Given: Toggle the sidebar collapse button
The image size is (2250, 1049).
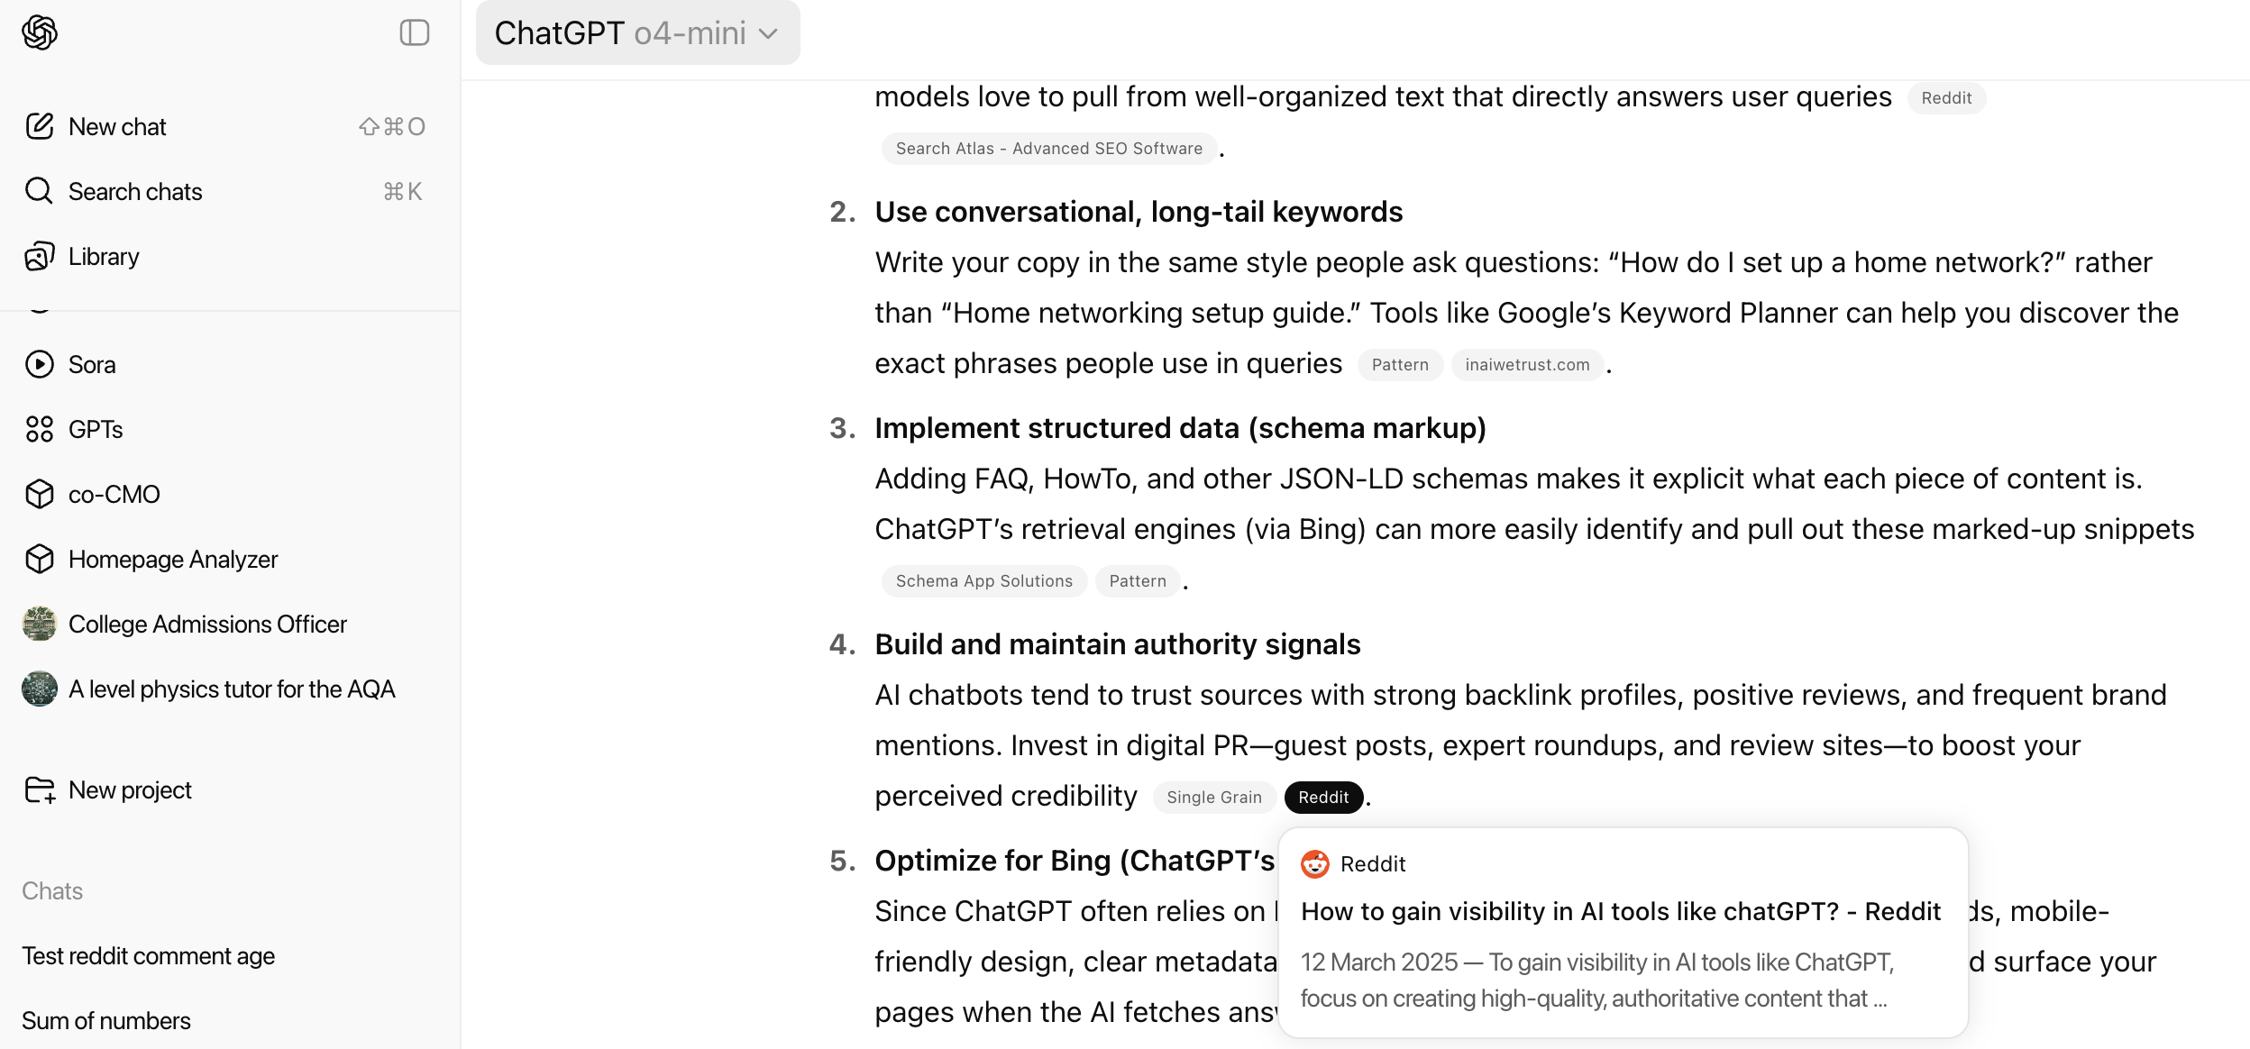Looking at the screenshot, I should (x=415, y=33).
